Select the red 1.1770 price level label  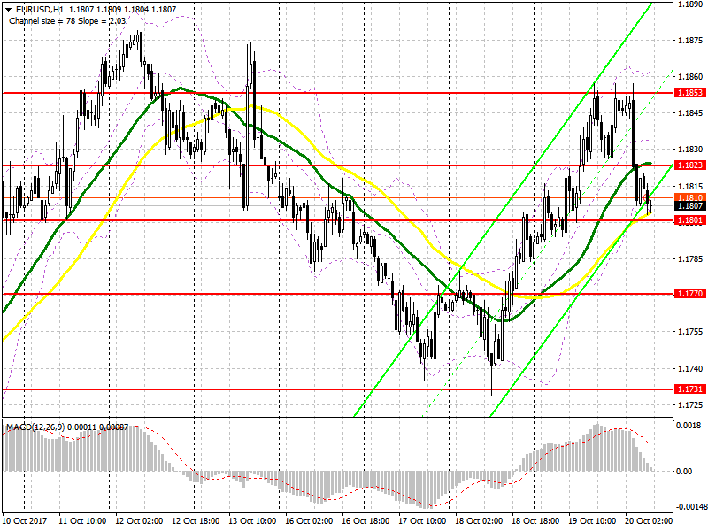coord(690,294)
